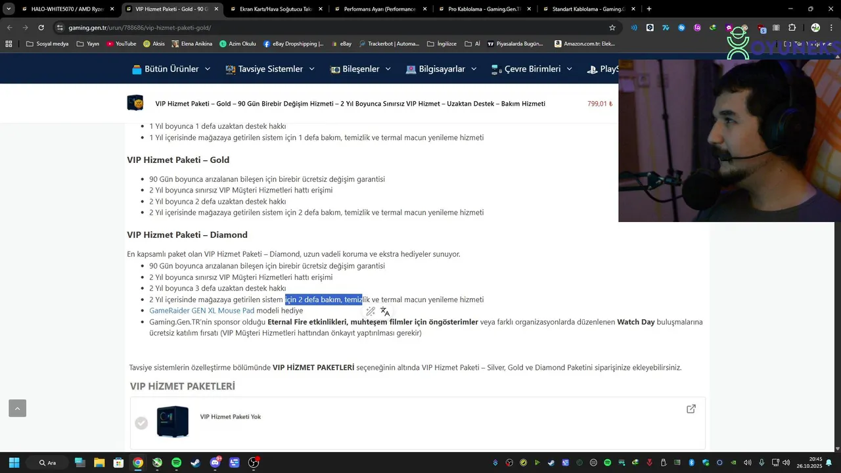Open the Windows Start menu

tap(14, 462)
